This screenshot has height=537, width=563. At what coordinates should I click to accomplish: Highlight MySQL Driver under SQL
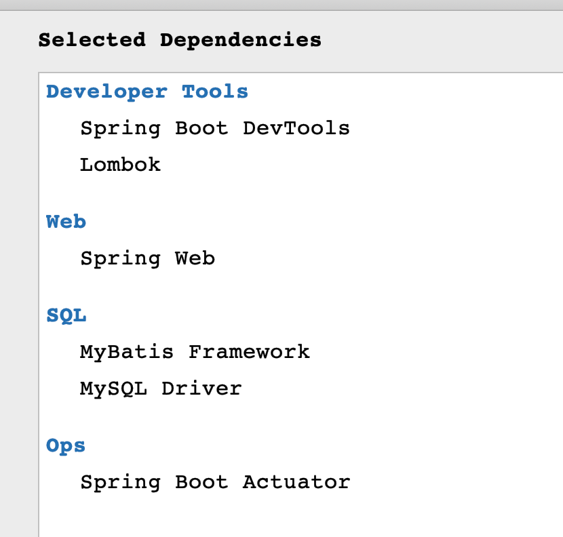[x=161, y=389]
